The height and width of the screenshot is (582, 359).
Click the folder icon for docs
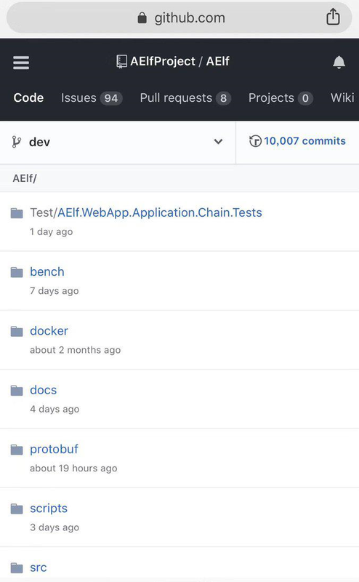click(17, 390)
